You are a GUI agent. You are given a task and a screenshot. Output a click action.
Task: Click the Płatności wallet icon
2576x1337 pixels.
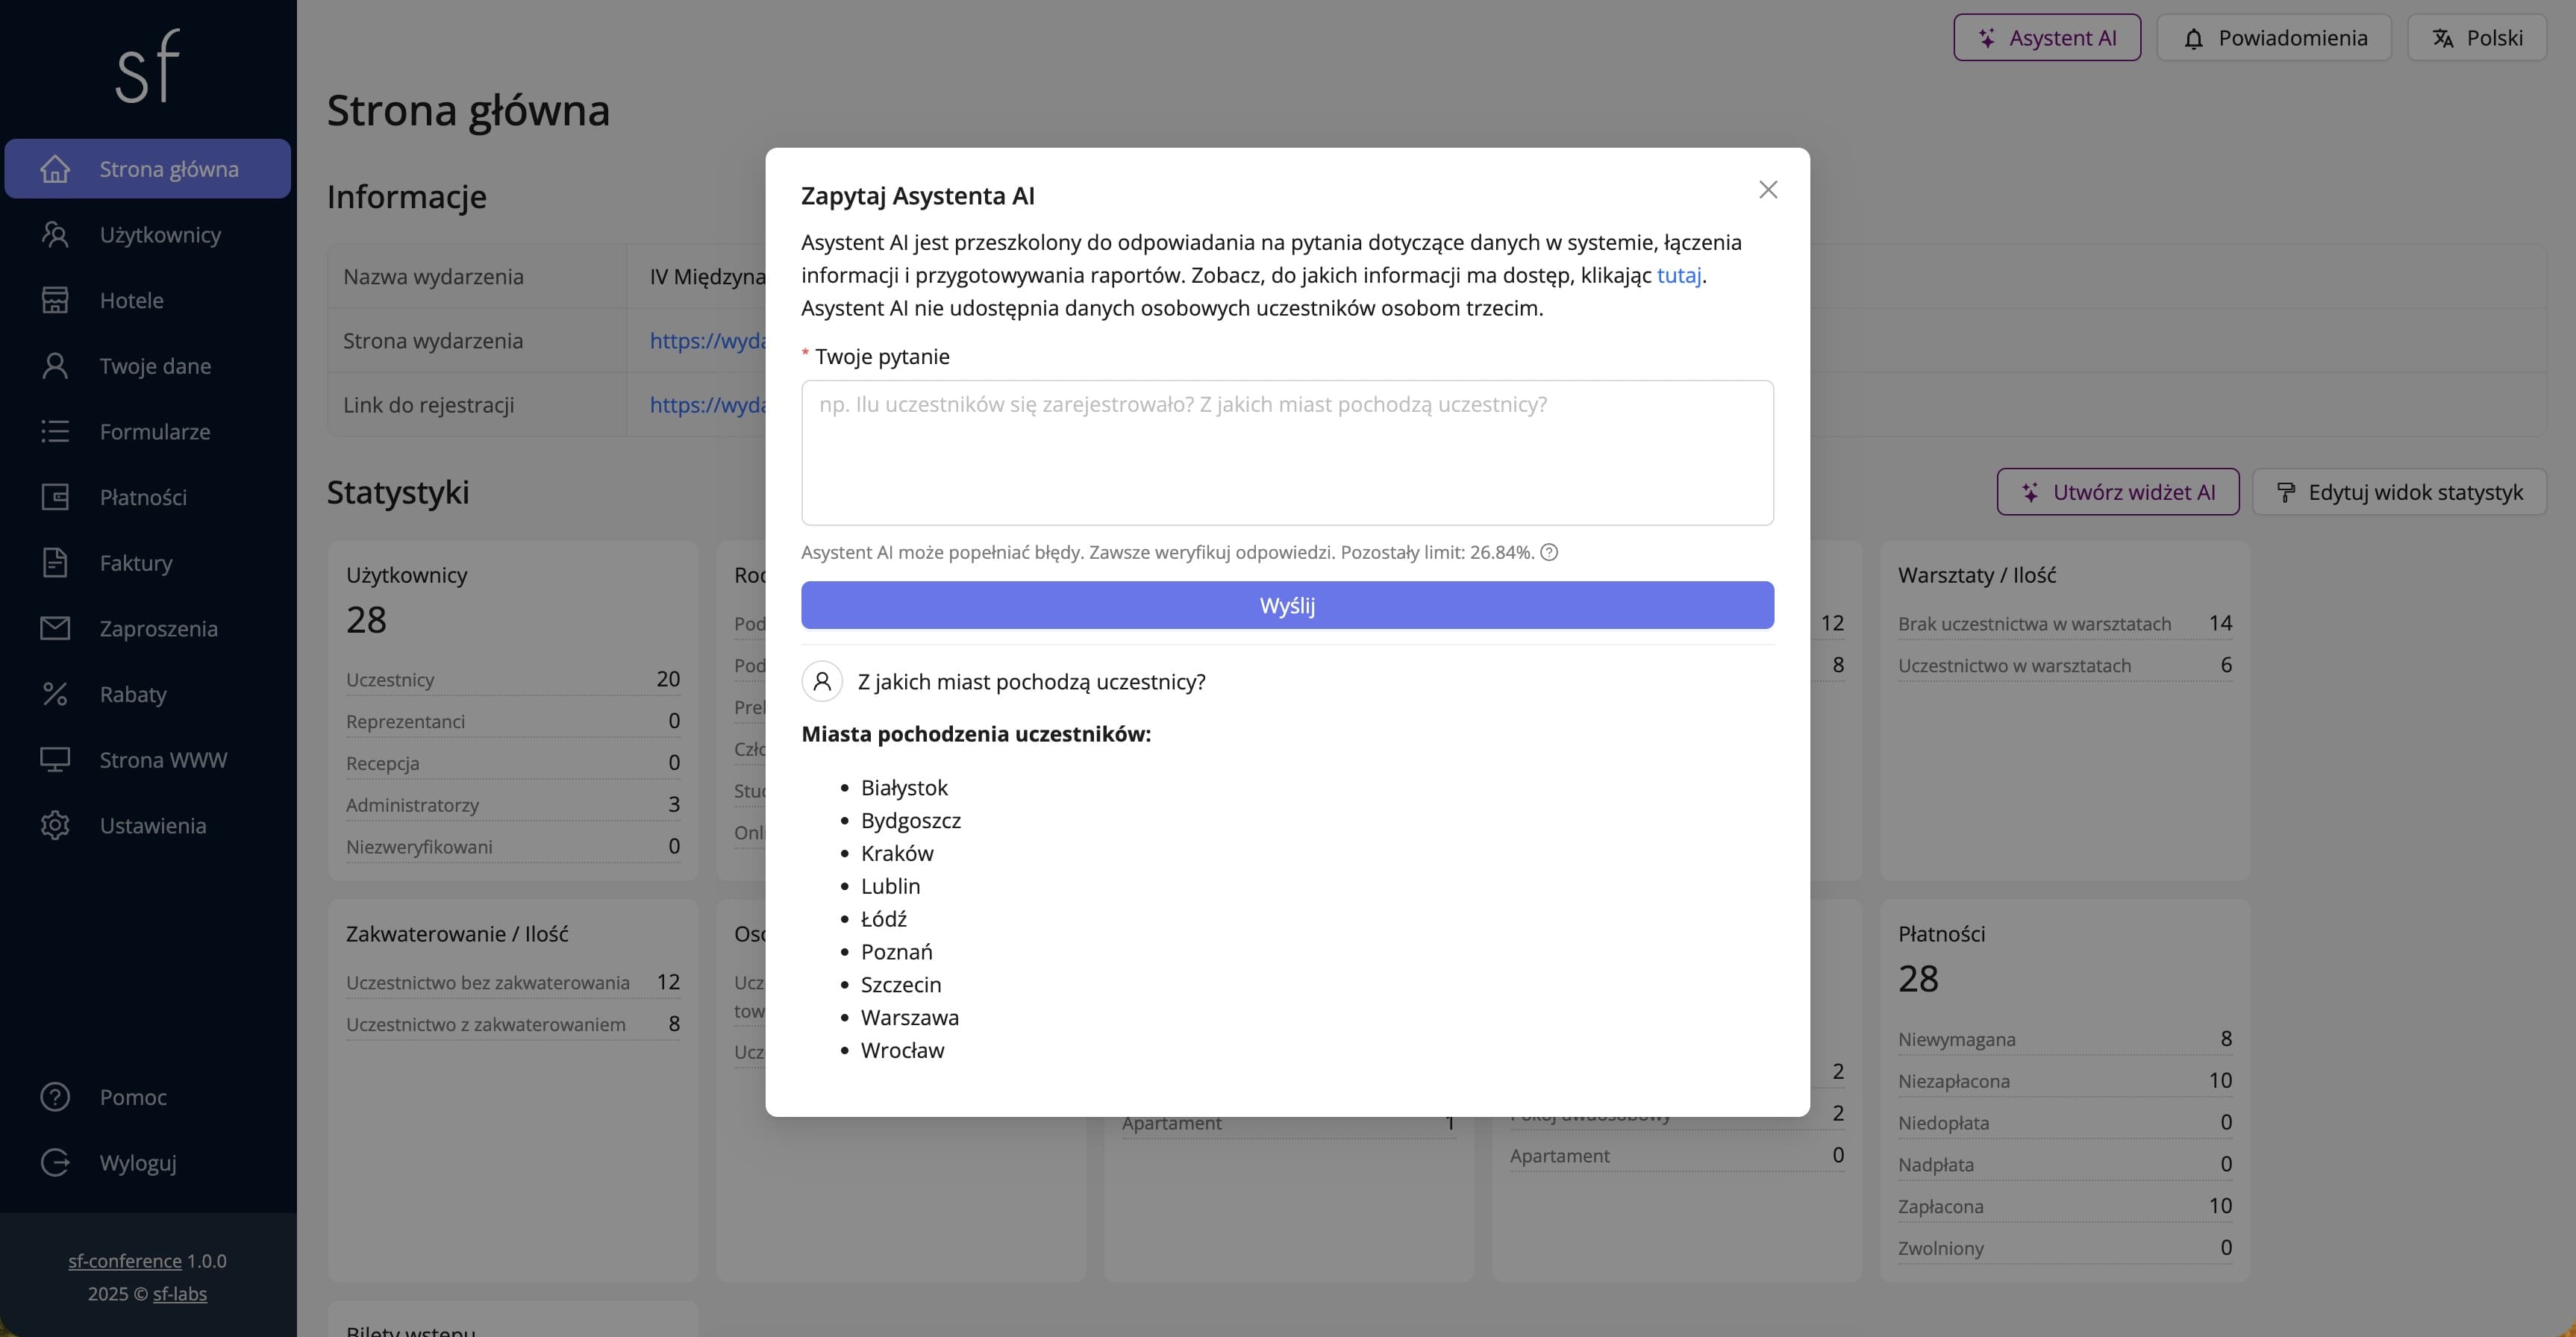(55, 497)
